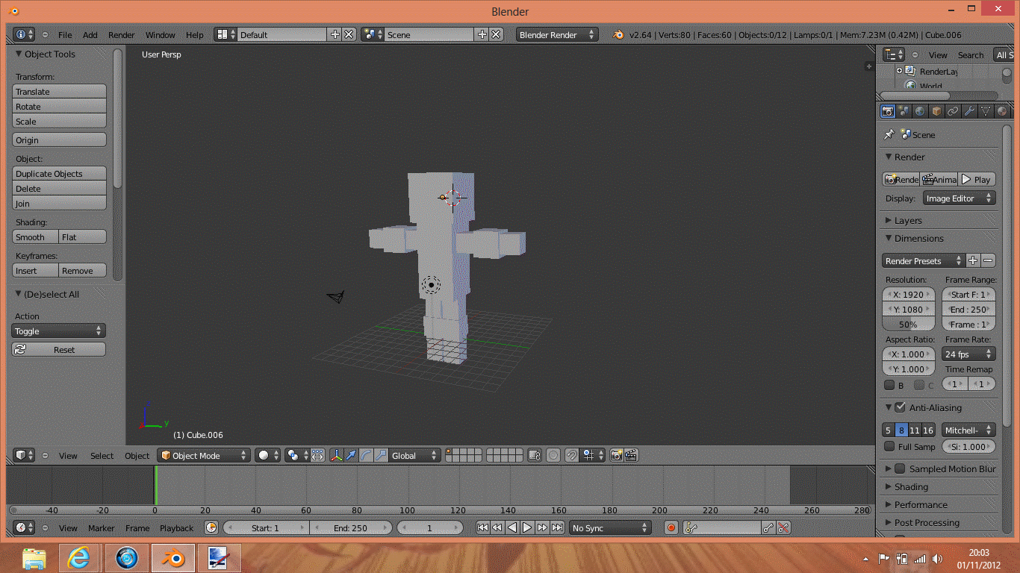Open the Marker menu in the timeline

101,528
